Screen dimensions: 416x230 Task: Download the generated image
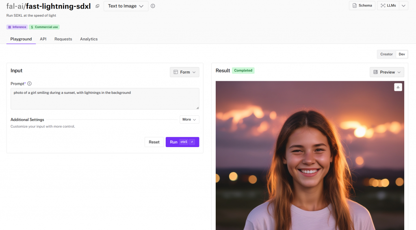coord(398,87)
